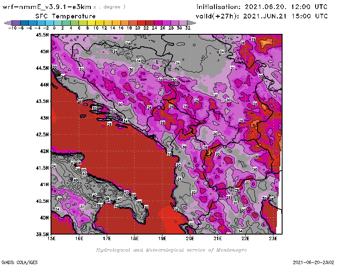The image size is (343, 265).
Task: Pick the orange swatch between 14 and 16
Action: click(x=116, y=23)
